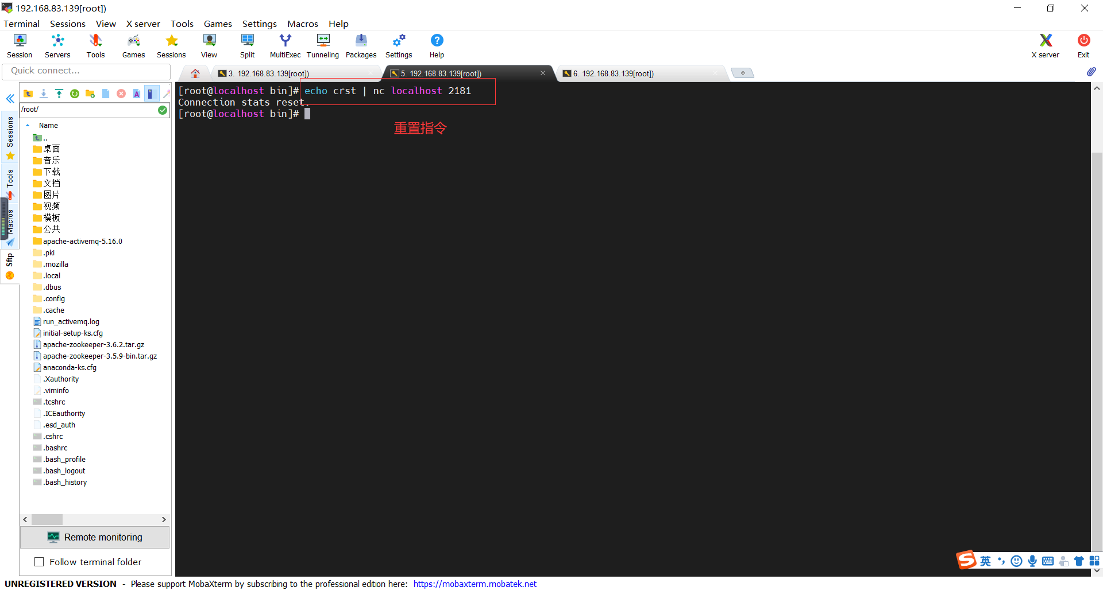The height and width of the screenshot is (591, 1103).
Task: Click the file with letter A icon
Action: pyautogui.click(x=137, y=94)
